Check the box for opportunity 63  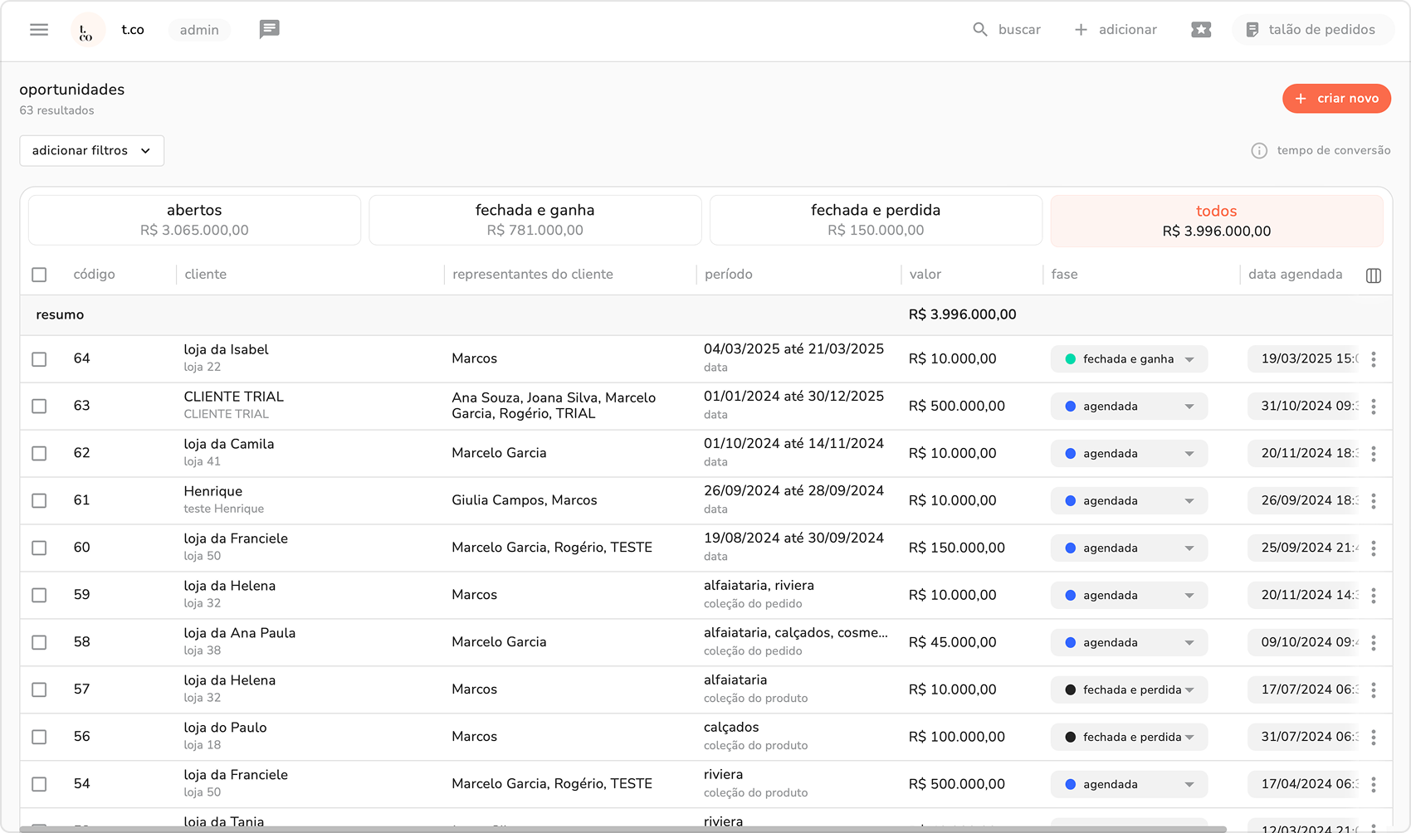(x=39, y=407)
